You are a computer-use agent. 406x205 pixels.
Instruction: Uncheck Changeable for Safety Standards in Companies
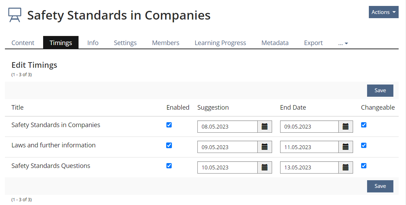click(364, 125)
